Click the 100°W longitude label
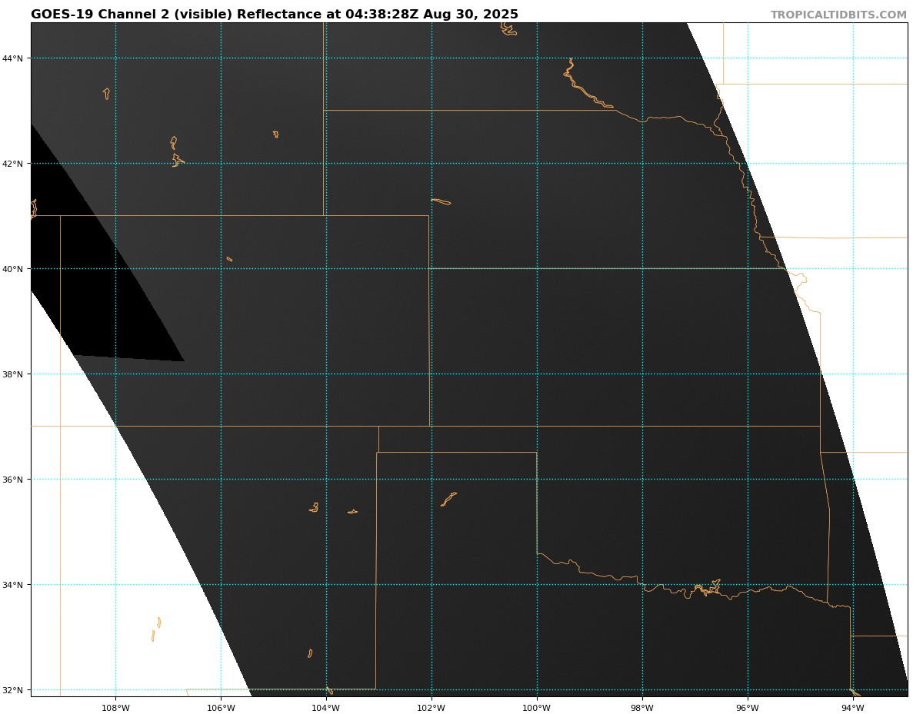 (x=537, y=708)
